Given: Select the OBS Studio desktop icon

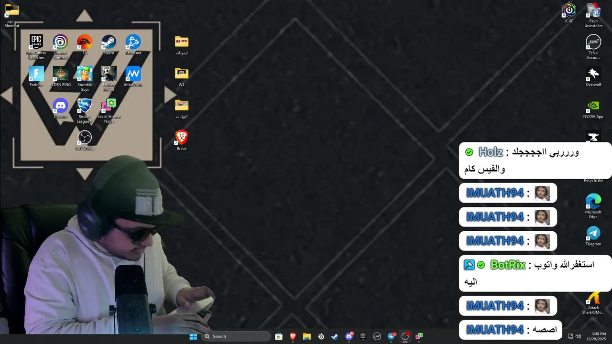Looking at the screenshot, I should coord(85,140).
